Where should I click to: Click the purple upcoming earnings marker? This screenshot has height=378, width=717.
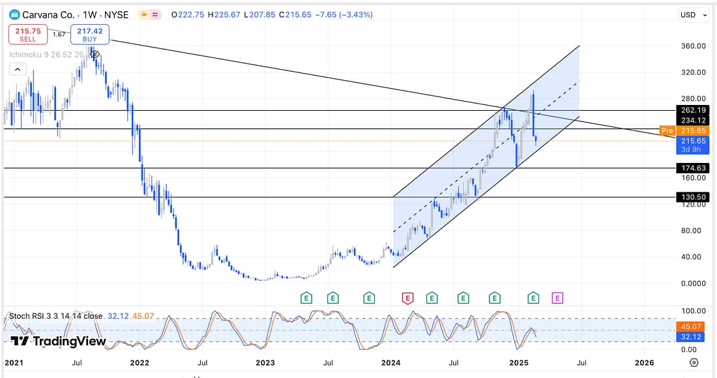[557, 298]
